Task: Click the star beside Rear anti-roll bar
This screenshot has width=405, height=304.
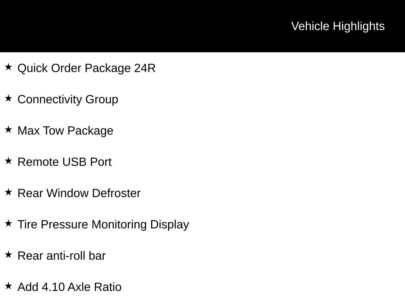Action: coord(8,255)
